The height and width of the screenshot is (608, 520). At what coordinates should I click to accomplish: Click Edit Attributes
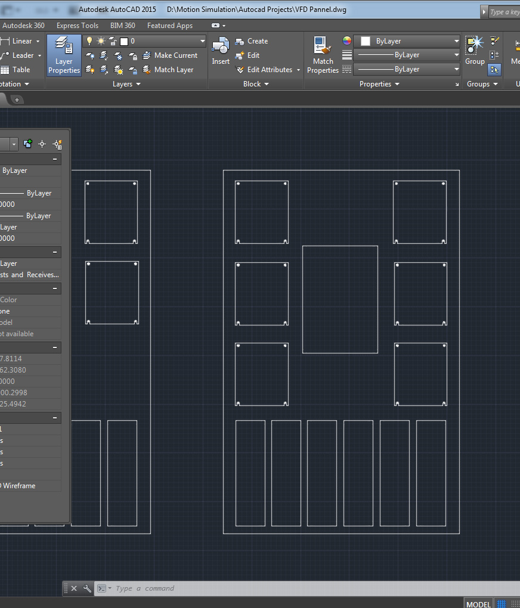pyautogui.click(x=264, y=70)
